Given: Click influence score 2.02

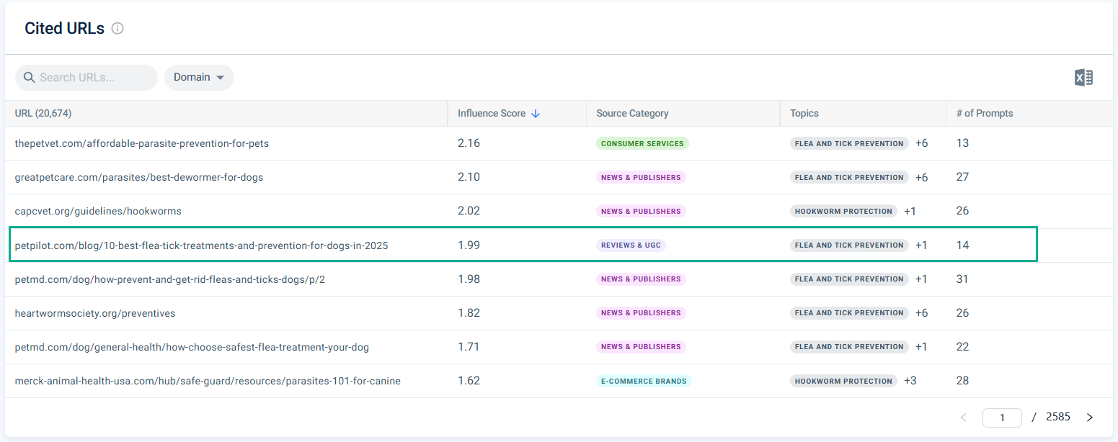Looking at the screenshot, I should [469, 211].
